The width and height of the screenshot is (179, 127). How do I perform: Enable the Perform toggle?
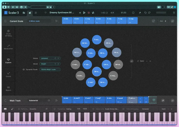pos(19,109)
